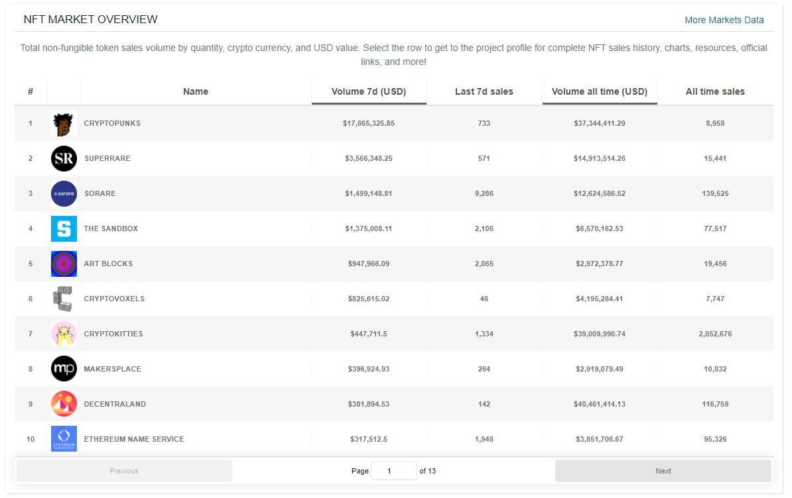Open the Ethereum Name Service icon
This screenshot has width=792, height=498.
64,439
